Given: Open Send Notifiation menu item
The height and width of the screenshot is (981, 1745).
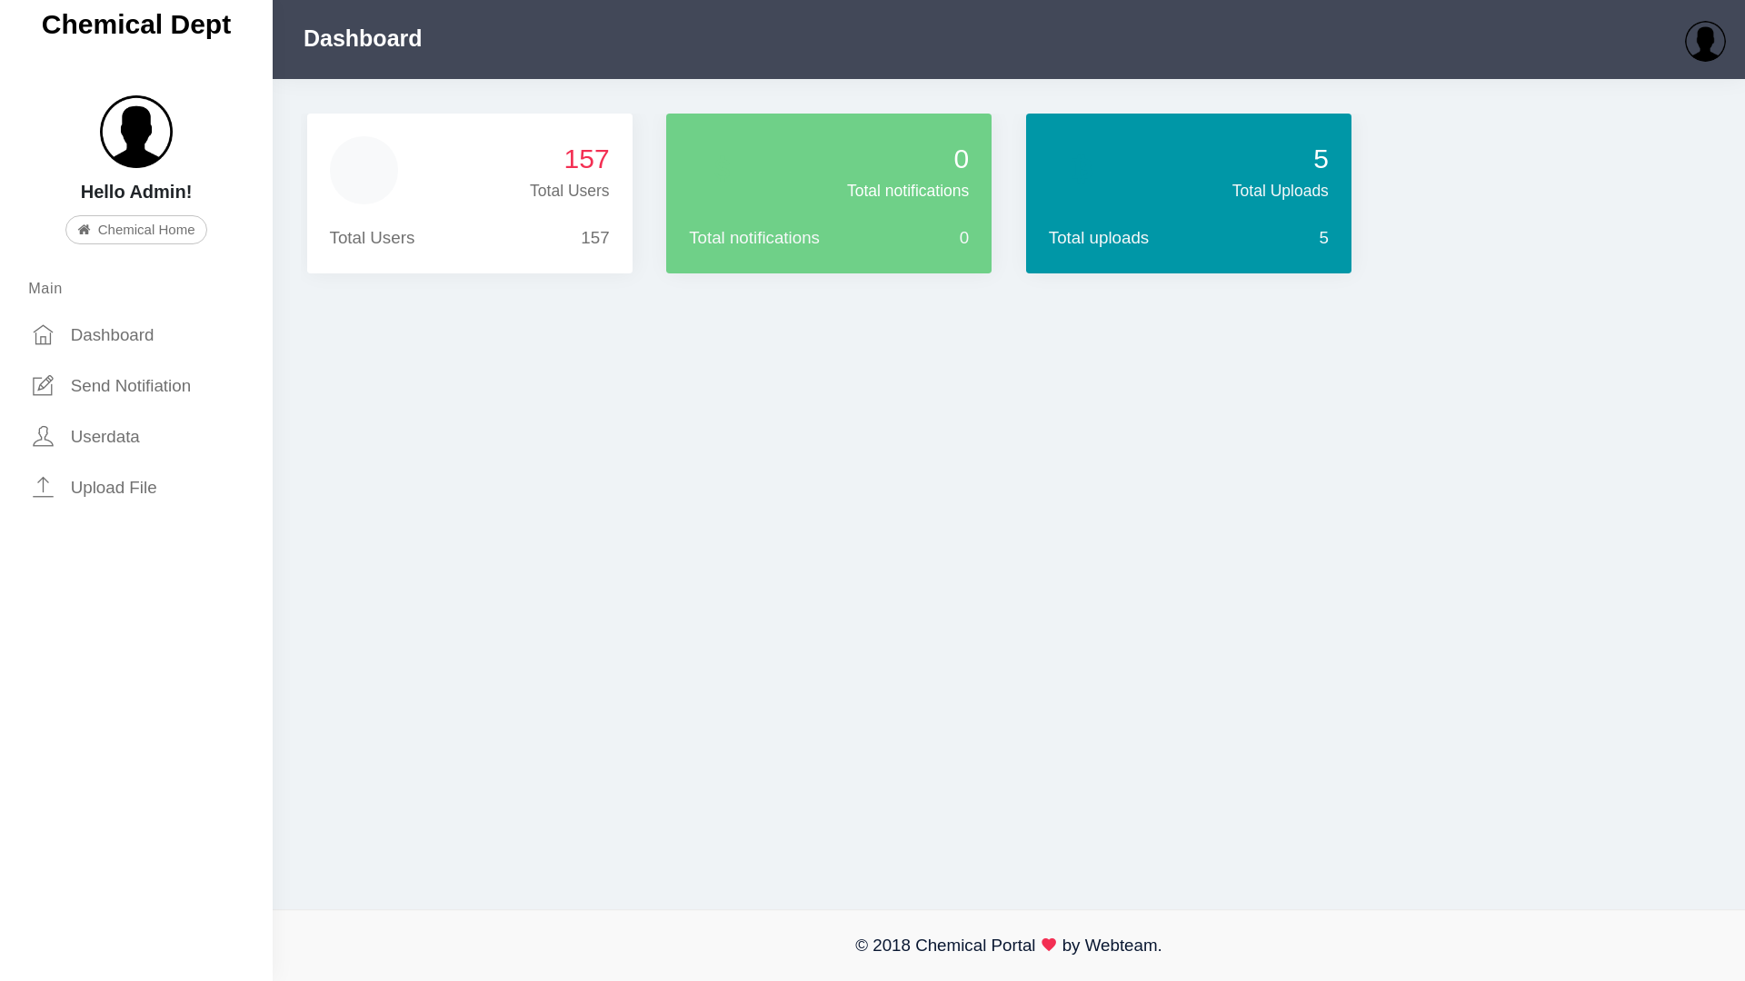Looking at the screenshot, I should [130, 386].
